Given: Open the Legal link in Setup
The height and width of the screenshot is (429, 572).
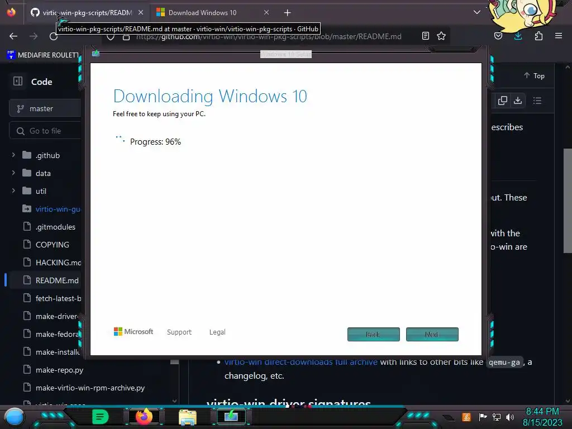Looking at the screenshot, I should [217, 332].
